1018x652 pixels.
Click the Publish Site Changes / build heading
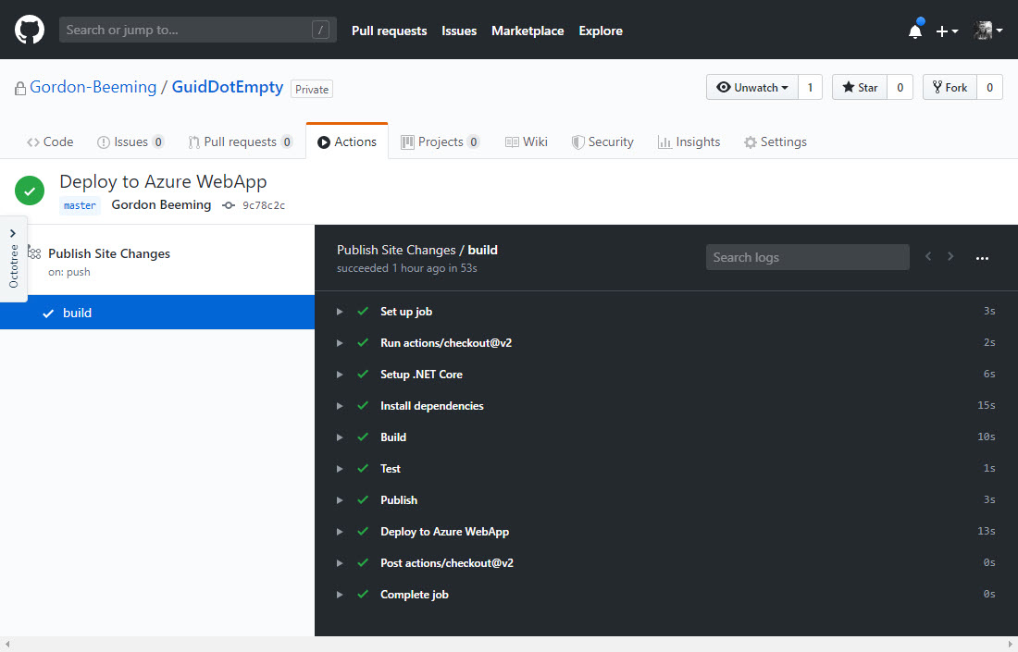tap(416, 250)
